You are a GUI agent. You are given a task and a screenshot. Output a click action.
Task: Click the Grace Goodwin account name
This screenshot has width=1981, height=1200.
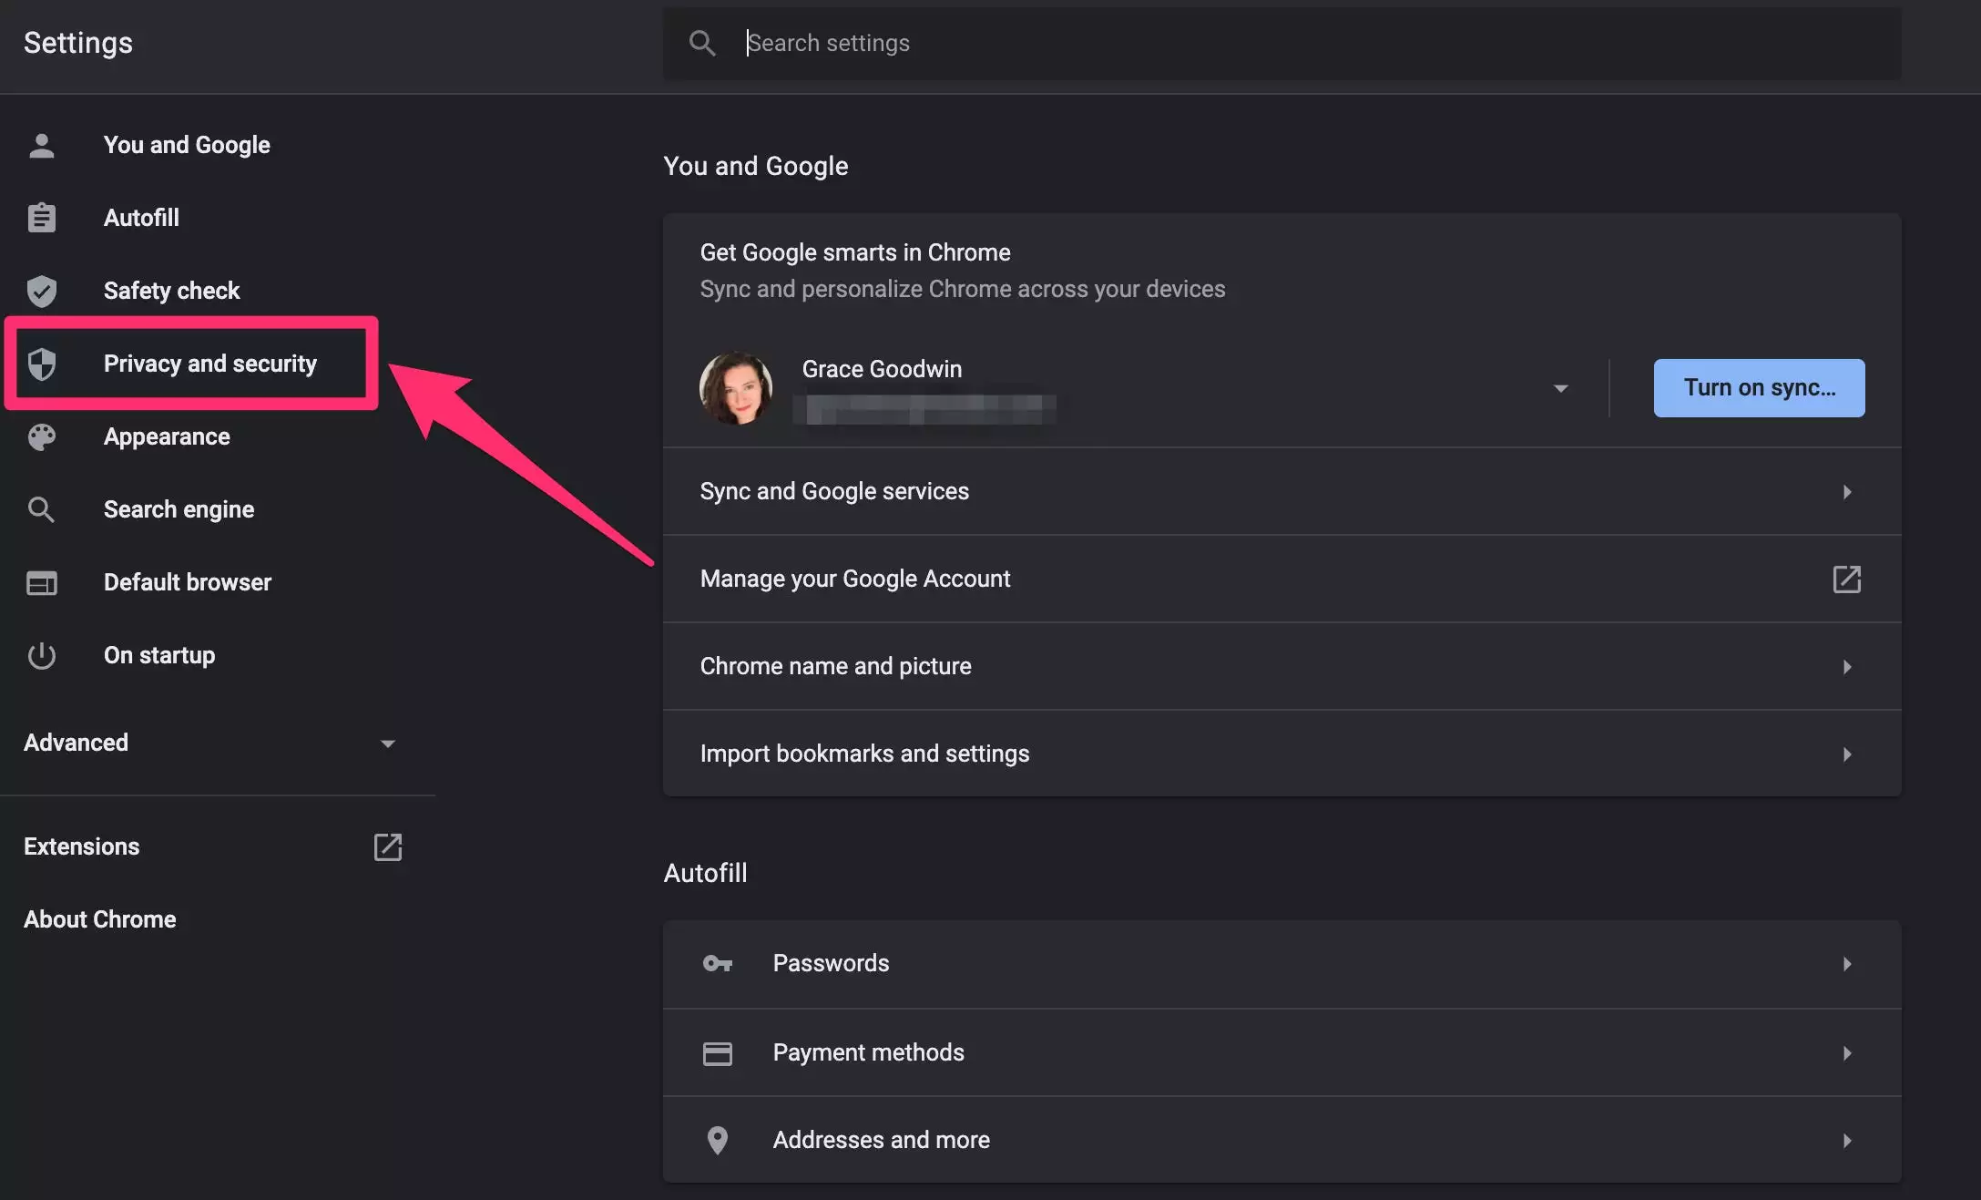pyautogui.click(x=882, y=369)
